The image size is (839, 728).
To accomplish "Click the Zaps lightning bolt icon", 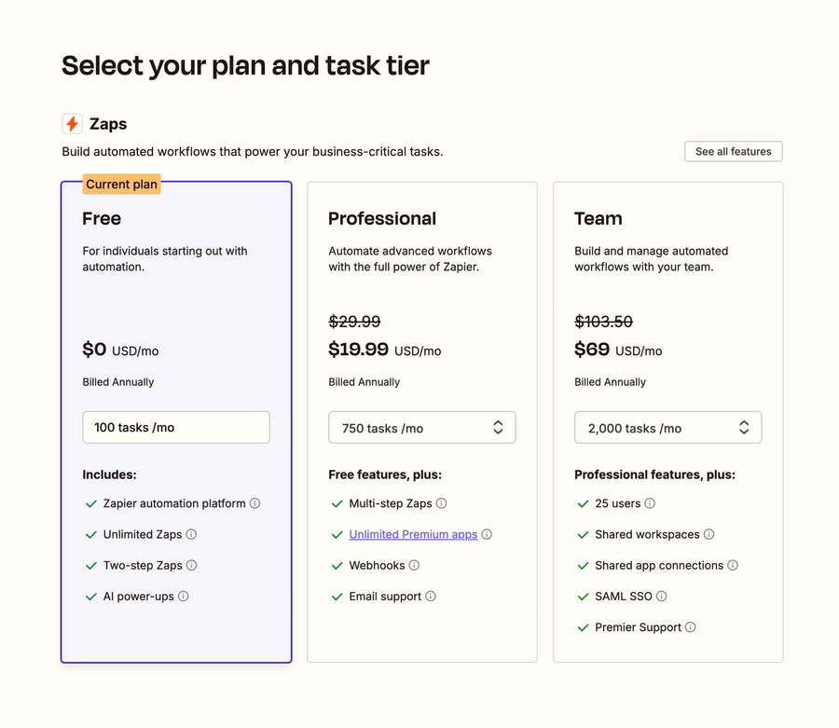I will click(x=73, y=123).
